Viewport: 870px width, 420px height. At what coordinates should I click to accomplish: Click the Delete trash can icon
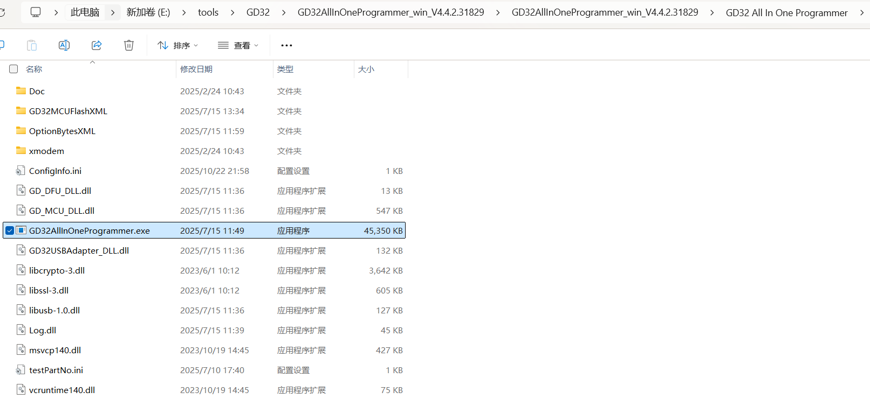click(129, 45)
